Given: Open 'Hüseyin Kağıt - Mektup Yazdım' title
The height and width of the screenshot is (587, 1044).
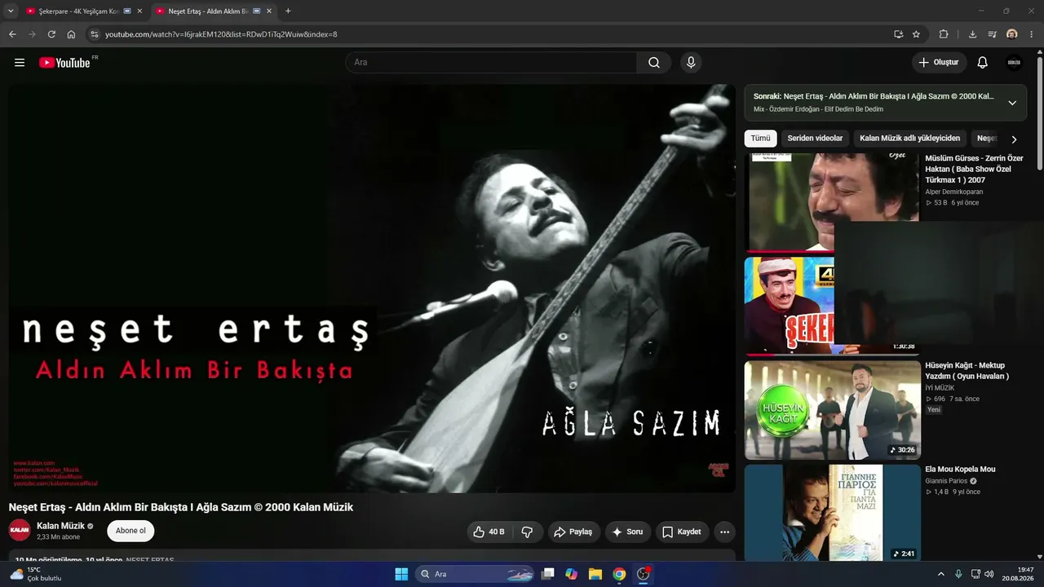Looking at the screenshot, I should pos(967,371).
